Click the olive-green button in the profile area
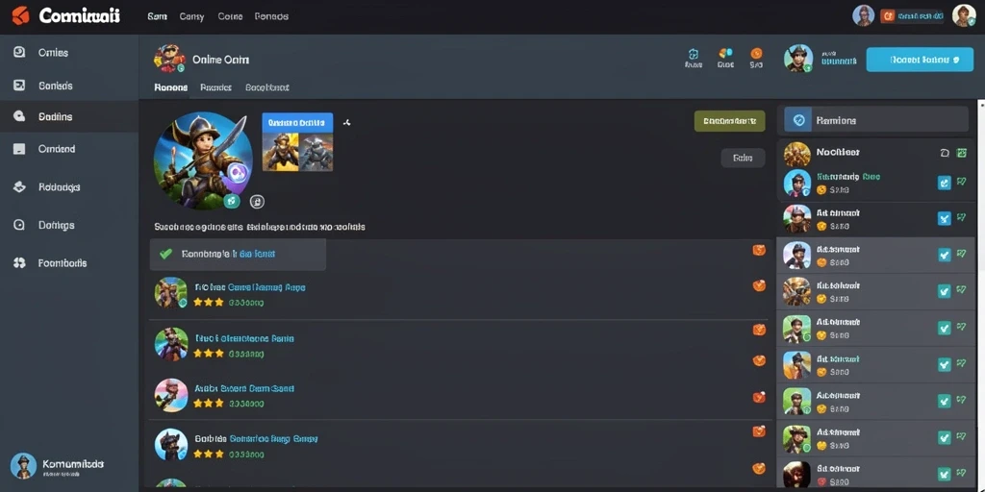The image size is (985, 492). click(729, 121)
